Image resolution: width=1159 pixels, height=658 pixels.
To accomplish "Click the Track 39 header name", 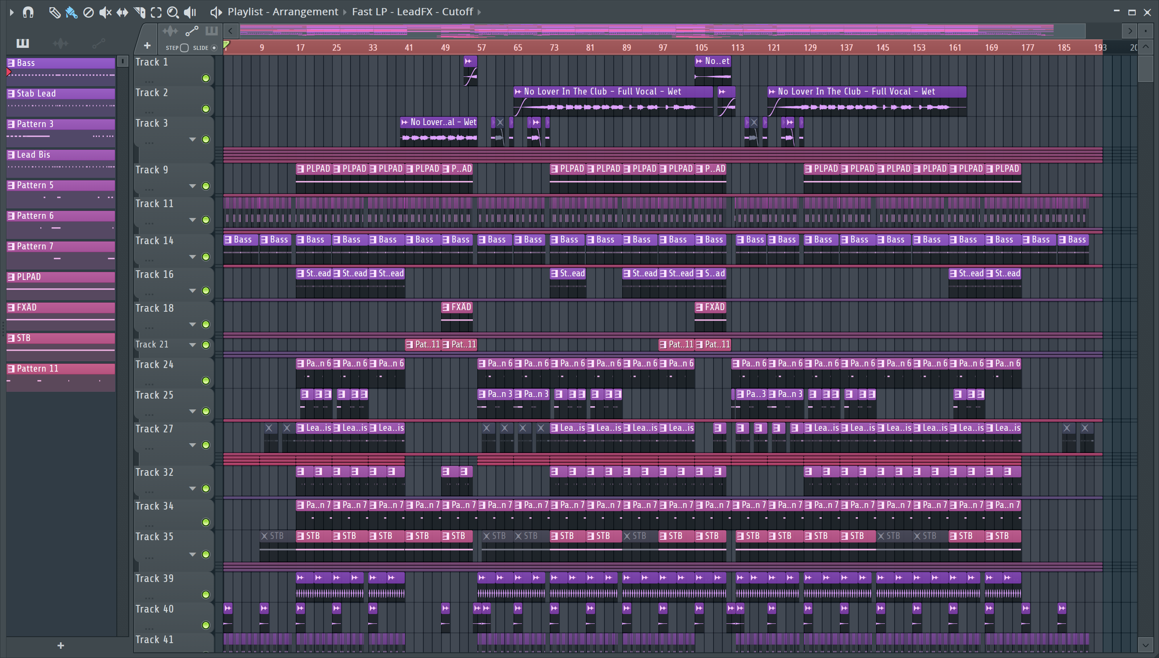I will (154, 578).
